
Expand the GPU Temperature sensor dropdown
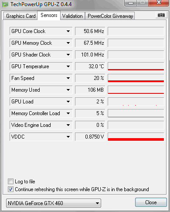tap(41, 66)
